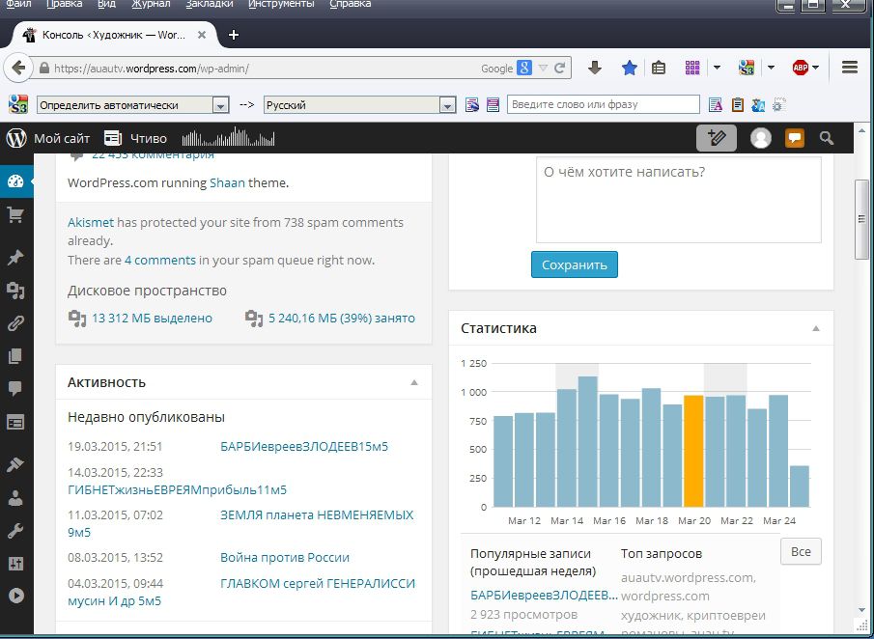This screenshot has height=639, width=874.
Task: Open source language dropdown 'Определить автоматически'
Action: coord(132,105)
